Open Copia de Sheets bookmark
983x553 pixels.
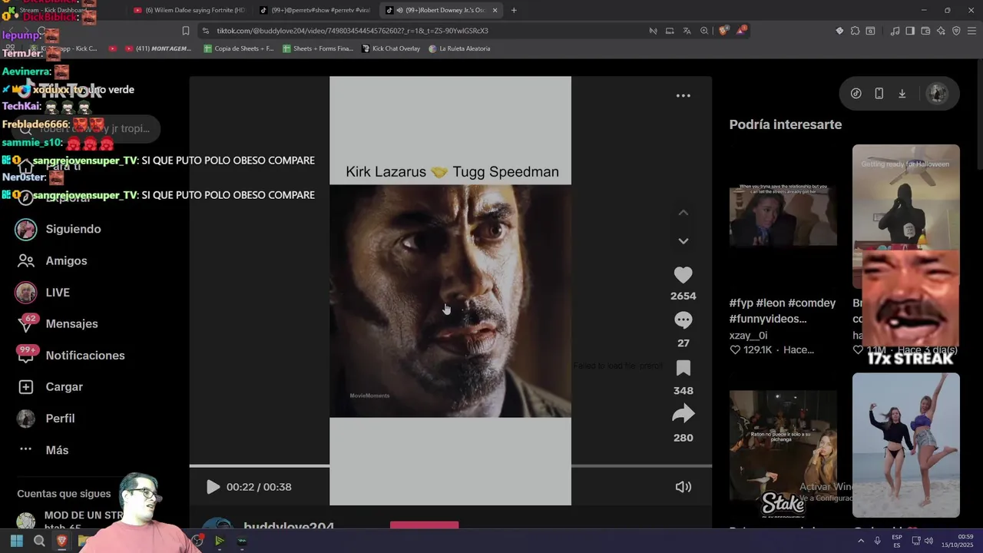pos(239,48)
